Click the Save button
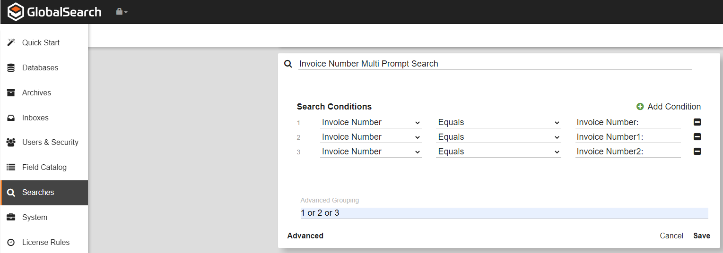 [x=701, y=236]
